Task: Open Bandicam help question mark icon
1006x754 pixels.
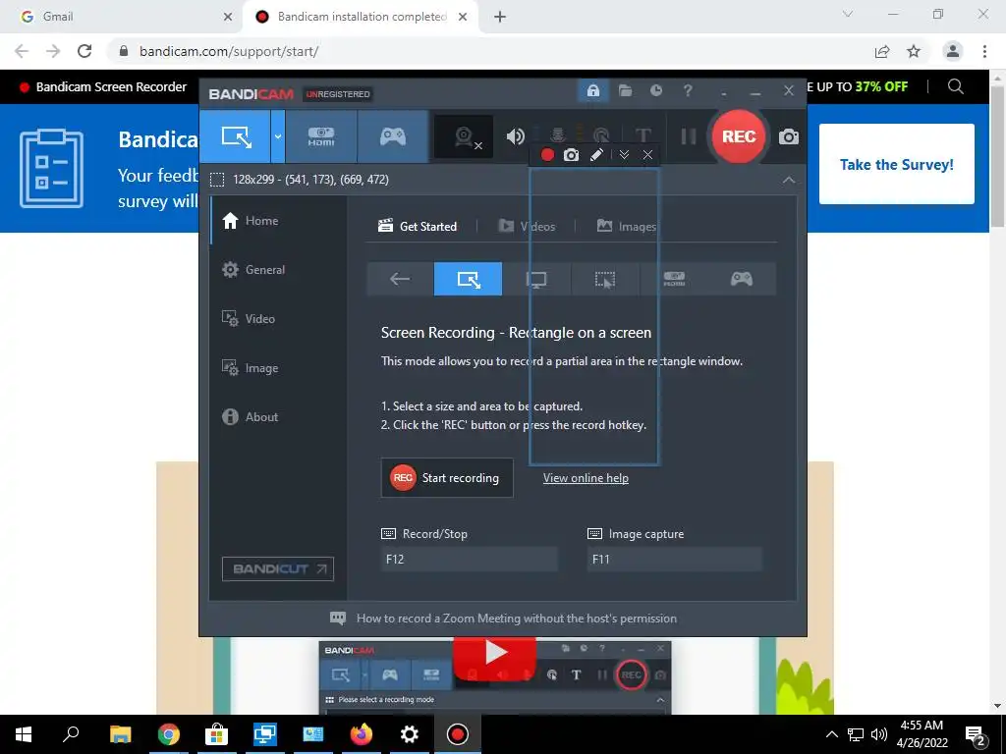Action: click(688, 91)
